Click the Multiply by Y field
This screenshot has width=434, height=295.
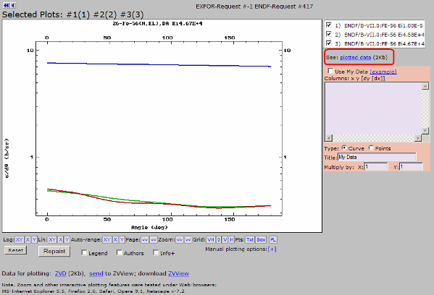tap(411, 167)
